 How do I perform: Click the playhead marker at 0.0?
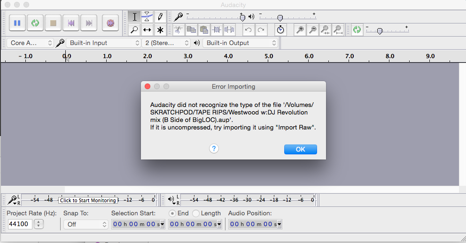pyautogui.click(x=67, y=59)
